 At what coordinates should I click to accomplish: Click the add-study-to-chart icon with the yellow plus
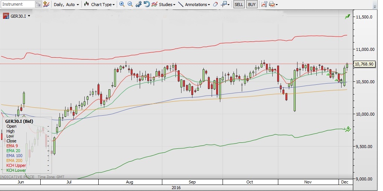click(46, 4)
